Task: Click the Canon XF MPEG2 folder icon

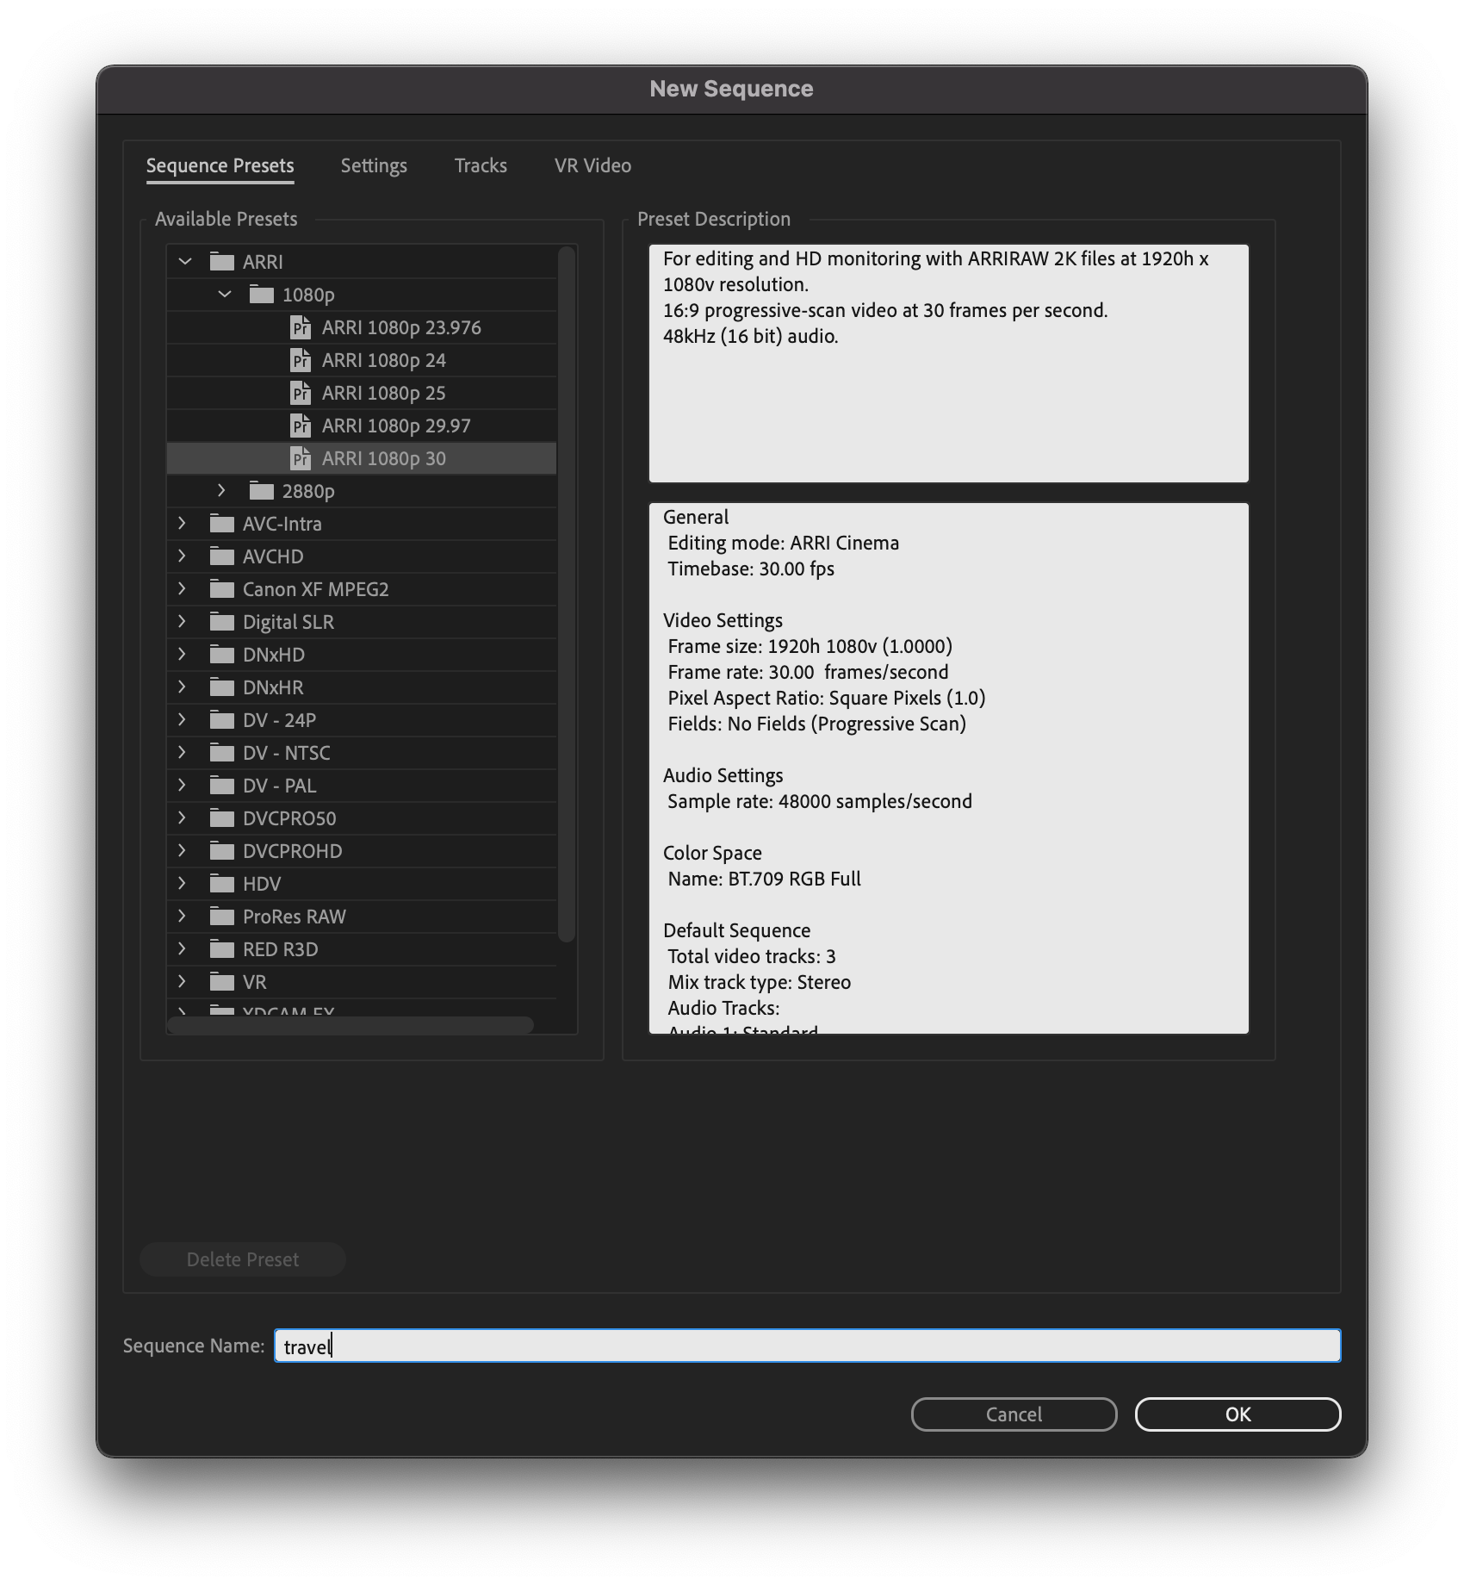Action: pyautogui.click(x=222, y=589)
